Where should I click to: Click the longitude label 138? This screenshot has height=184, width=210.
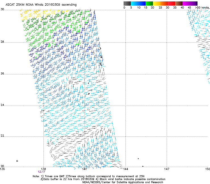(x=43, y=169)
